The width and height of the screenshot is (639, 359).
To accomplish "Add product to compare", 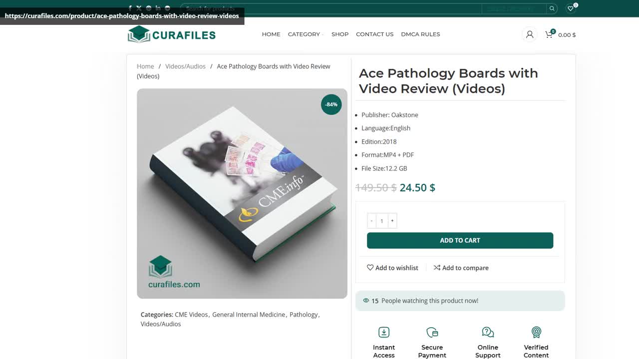I will pyautogui.click(x=461, y=268).
